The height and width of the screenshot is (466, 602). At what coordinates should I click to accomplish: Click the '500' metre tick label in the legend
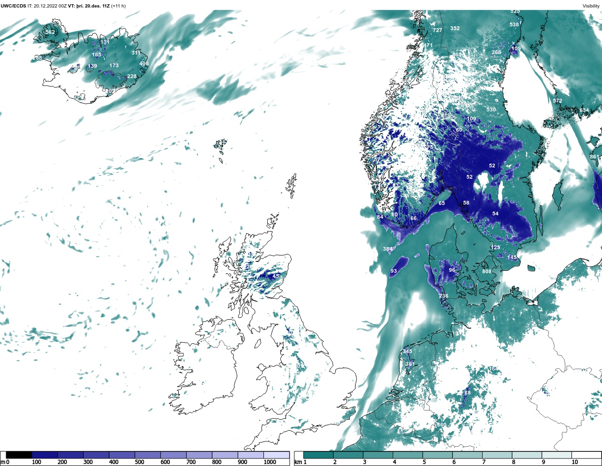(x=139, y=462)
